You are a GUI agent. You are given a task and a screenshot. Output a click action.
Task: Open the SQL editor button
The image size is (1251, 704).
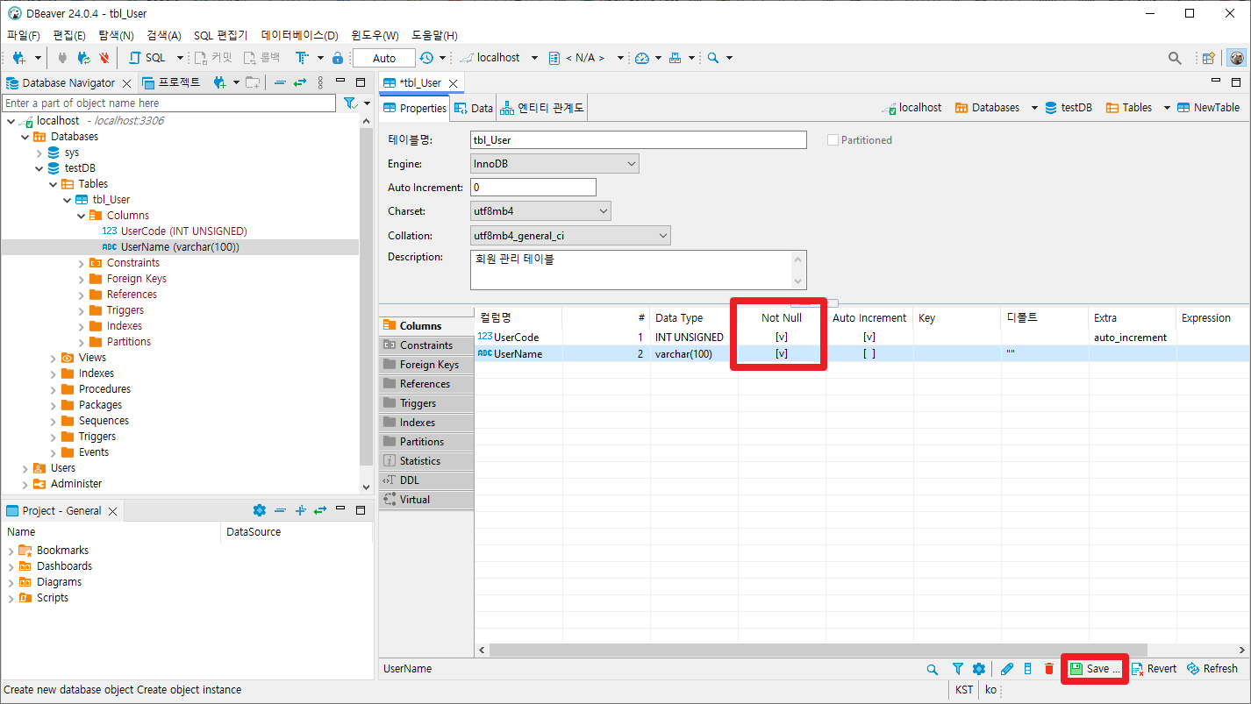pyautogui.click(x=148, y=58)
